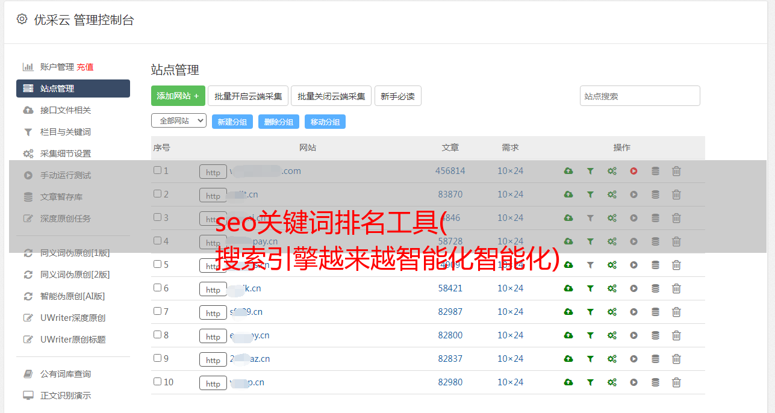Open 栏目与关键词 in the sidebar
Viewport: 775px width, 413px height.
pyautogui.click(x=65, y=132)
